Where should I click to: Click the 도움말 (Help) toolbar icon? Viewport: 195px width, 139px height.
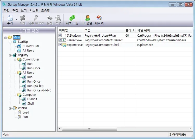[88, 18]
